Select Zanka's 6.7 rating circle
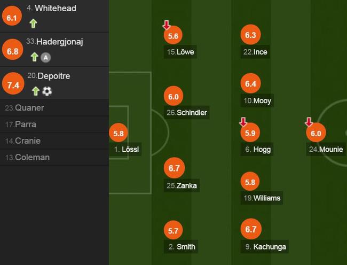347x265 pixels. click(x=174, y=168)
